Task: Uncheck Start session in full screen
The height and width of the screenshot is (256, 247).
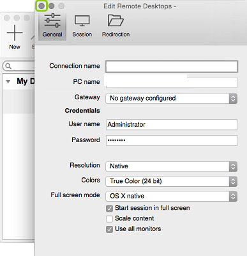Action: tap(109, 209)
